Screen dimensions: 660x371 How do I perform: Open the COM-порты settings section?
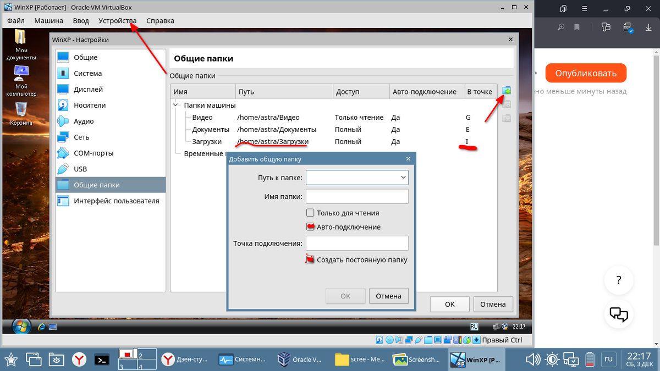point(110,153)
